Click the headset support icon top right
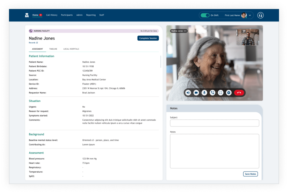288x193 pixels. (x=260, y=15)
